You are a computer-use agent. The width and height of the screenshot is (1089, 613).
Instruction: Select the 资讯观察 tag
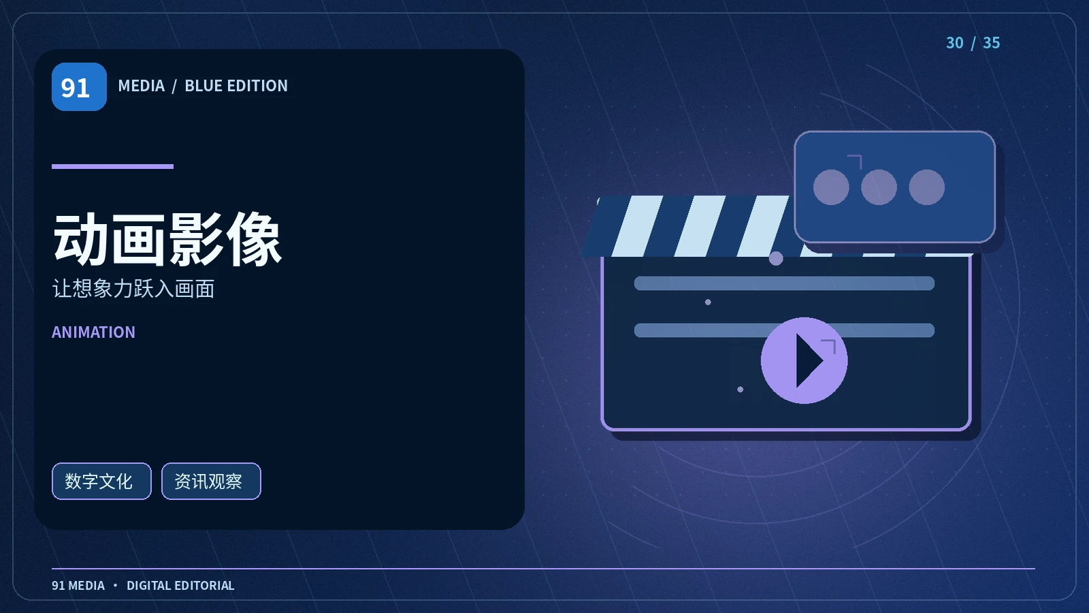(211, 481)
